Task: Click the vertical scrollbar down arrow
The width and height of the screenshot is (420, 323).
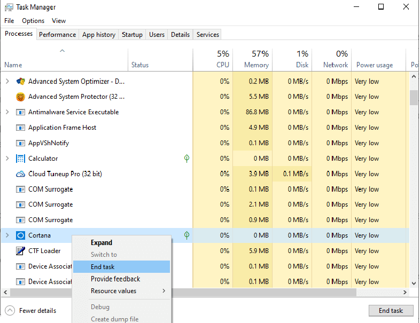Action: point(414,283)
